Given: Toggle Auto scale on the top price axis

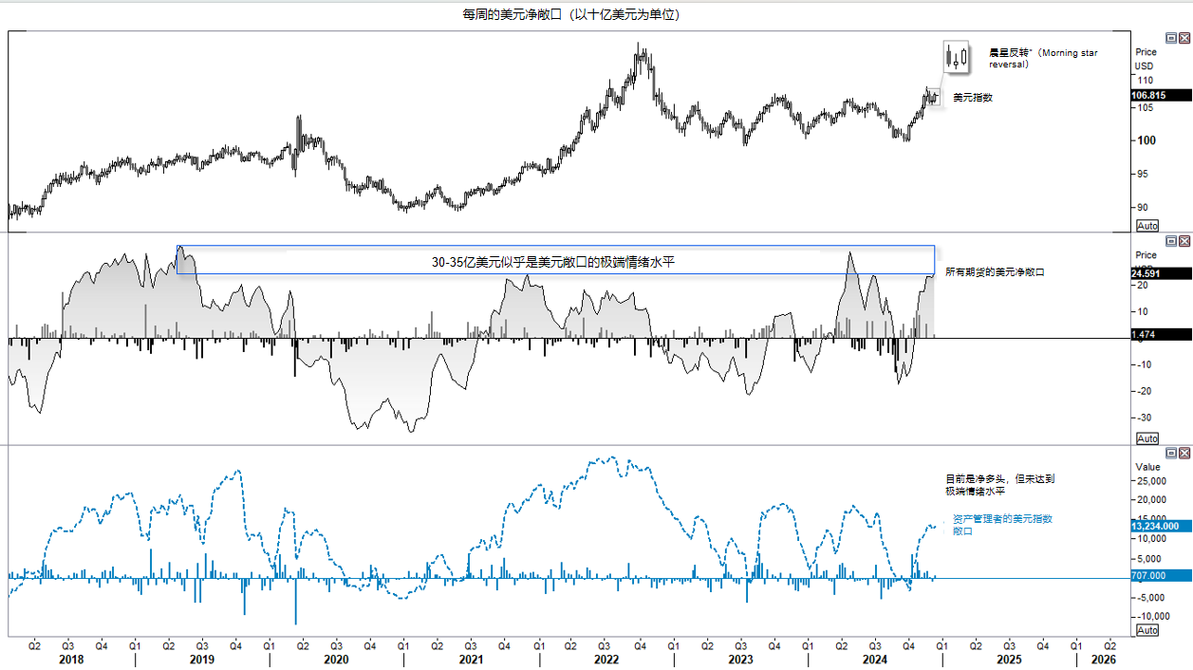Looking at the screenshot, I should point(1146,226).
